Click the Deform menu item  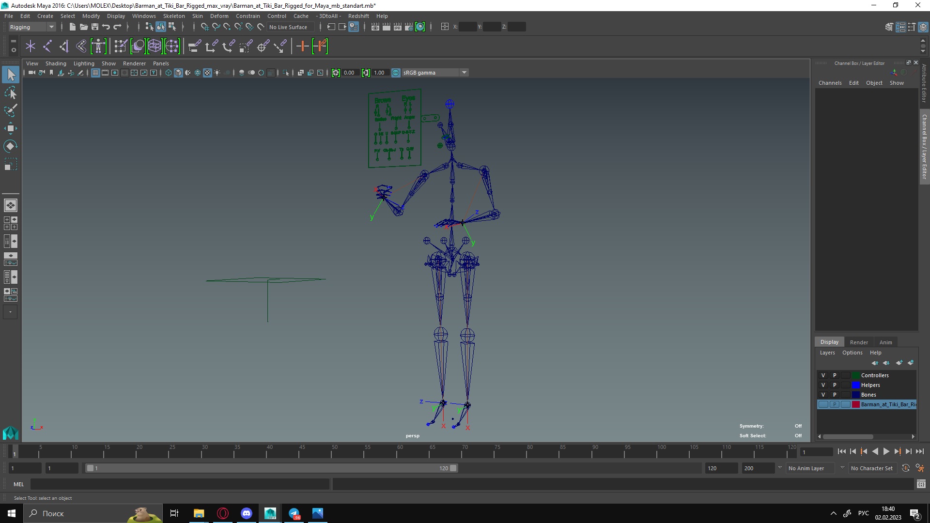220,15
